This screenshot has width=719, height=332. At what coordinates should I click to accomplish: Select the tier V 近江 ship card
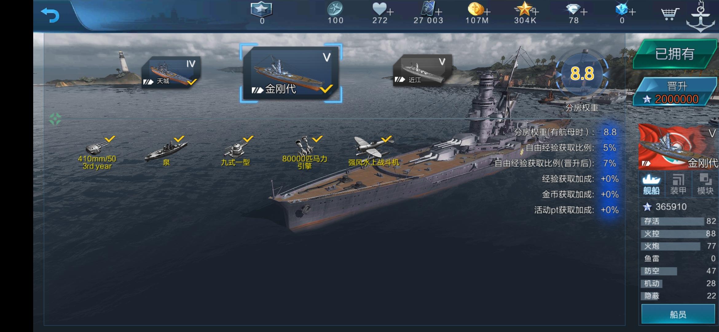422,70
